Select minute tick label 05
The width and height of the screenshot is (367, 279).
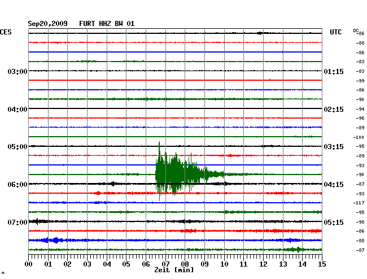click(126, 264)
